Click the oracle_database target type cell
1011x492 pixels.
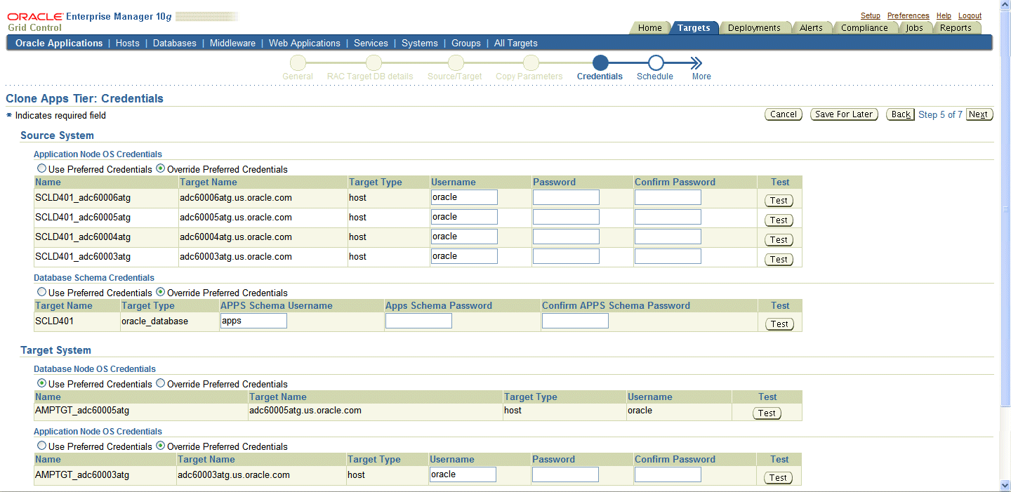click(154, 321)
